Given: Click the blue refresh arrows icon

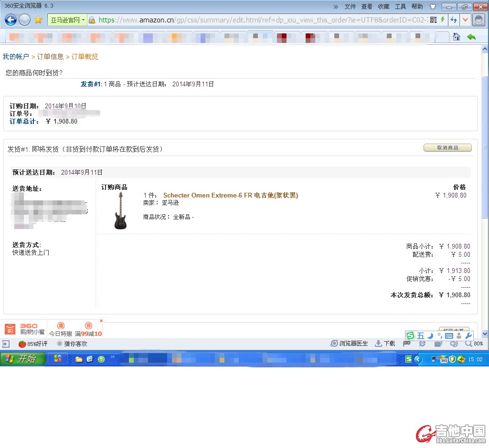Looking at the screenshot, I should [x=454, y=20].
